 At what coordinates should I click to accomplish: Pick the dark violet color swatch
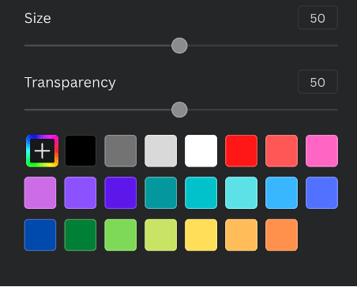point(121,193)
